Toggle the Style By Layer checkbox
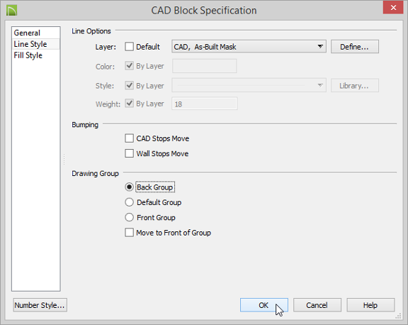This screenshot has height=325, width=408. pos(129,85)
